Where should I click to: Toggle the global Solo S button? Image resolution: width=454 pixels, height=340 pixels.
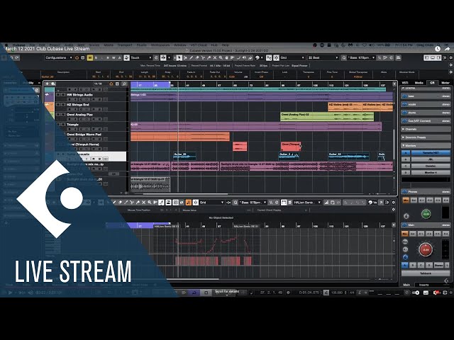click(x=96, y=58)
